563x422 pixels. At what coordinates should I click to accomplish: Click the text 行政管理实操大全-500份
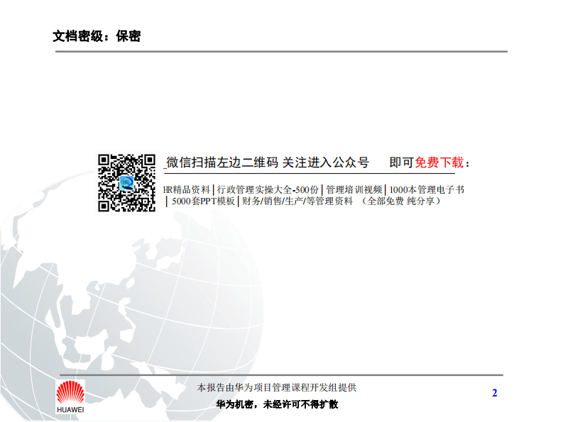pos(268,189)
